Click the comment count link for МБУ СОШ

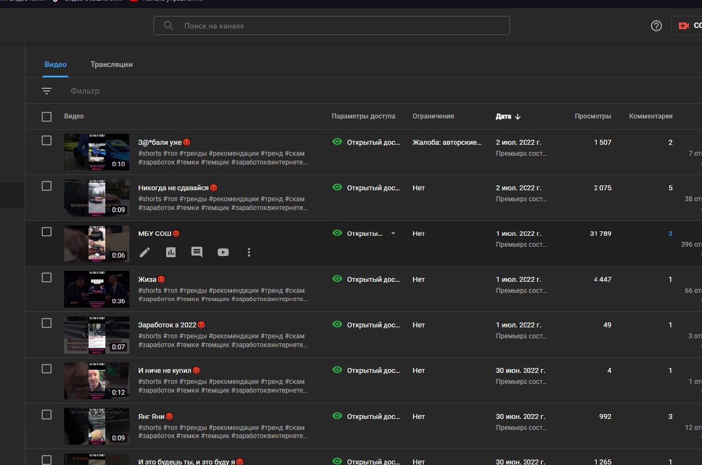pyautogui.click(x=670, y=234)
